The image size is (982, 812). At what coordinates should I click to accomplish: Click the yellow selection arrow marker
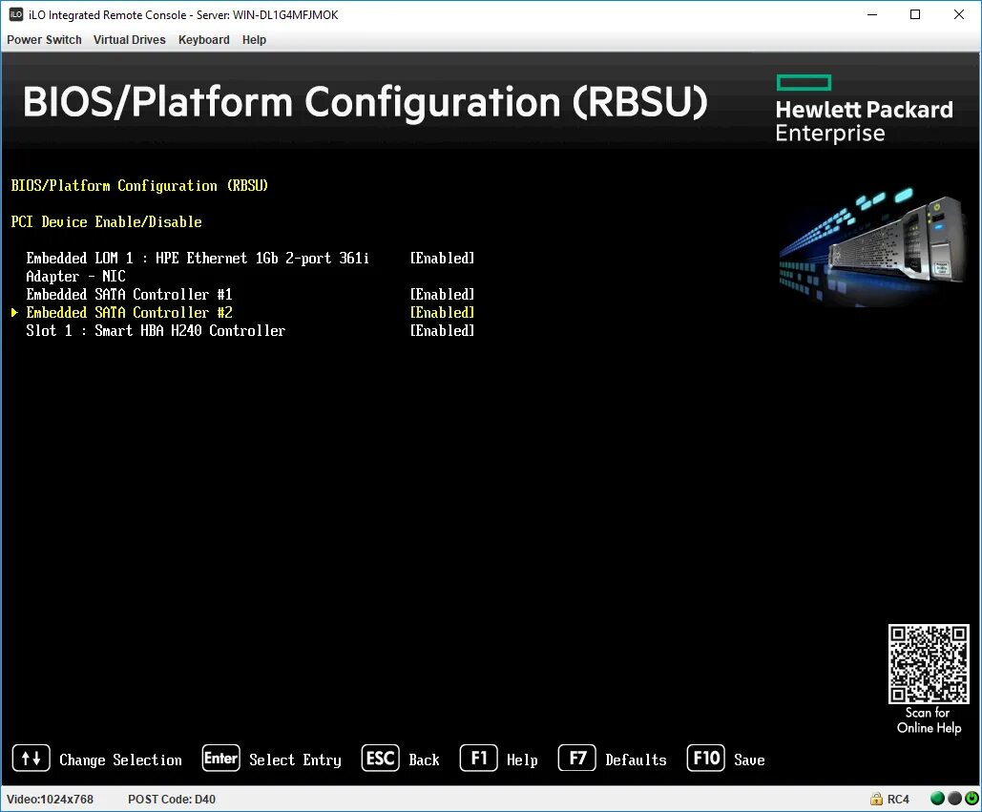click(x=14, y=312)
